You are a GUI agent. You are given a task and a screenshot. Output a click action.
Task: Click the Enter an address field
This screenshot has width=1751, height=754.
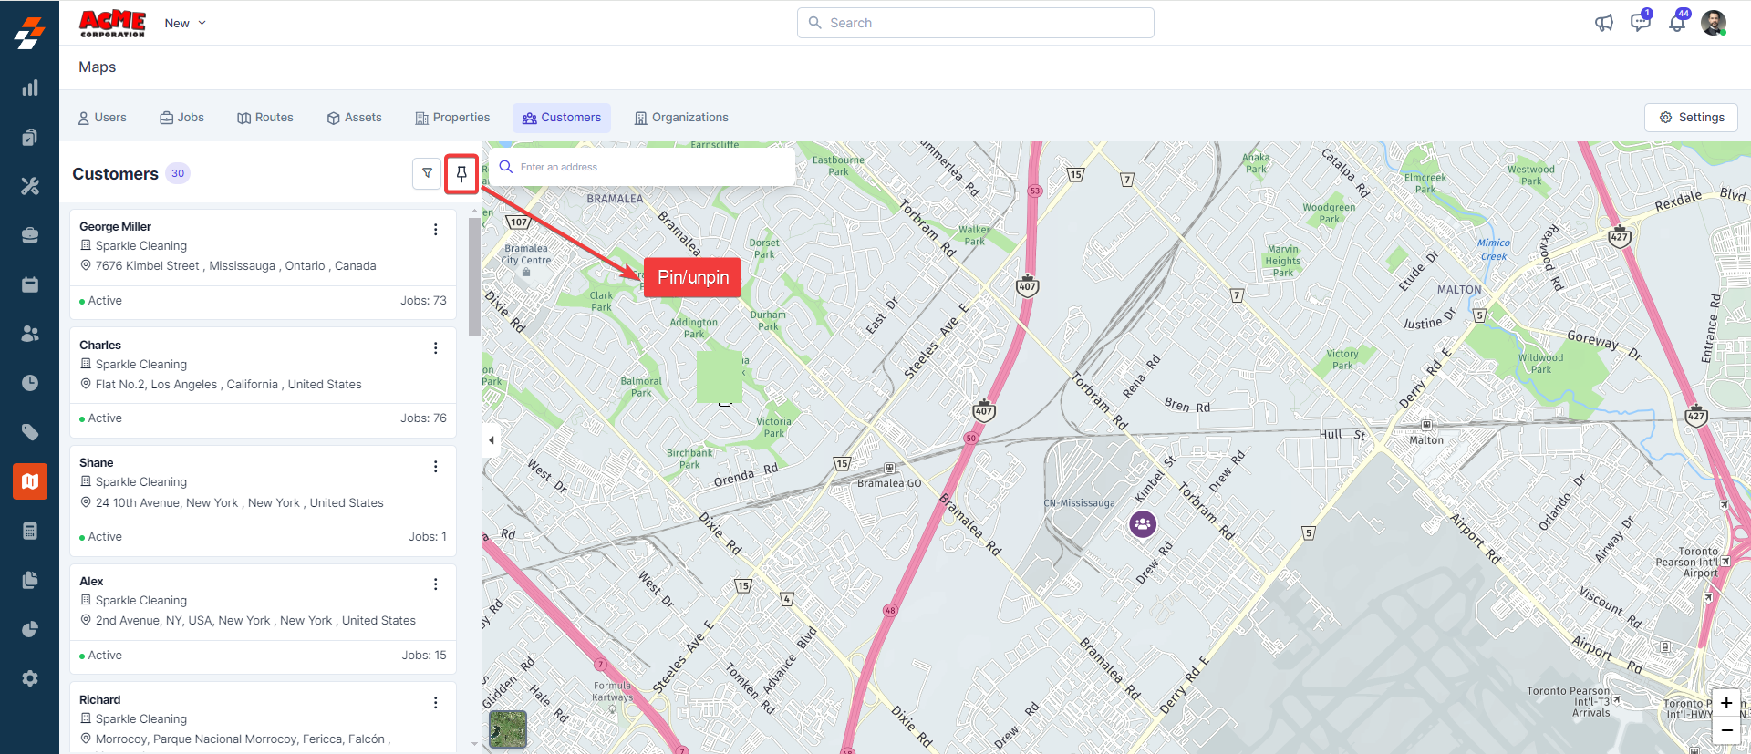(642, 167)
